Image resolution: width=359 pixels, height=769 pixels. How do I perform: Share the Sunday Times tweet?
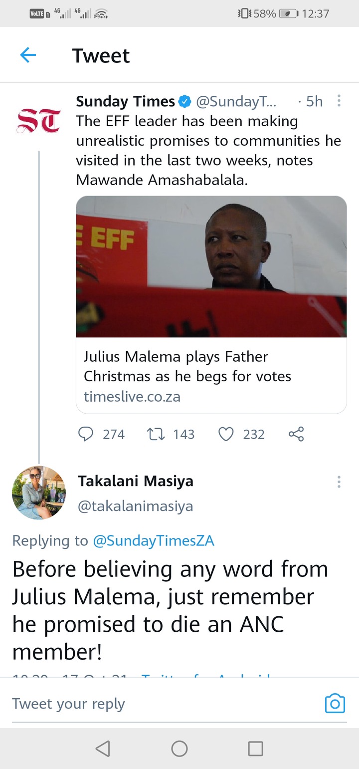point(296,434)
